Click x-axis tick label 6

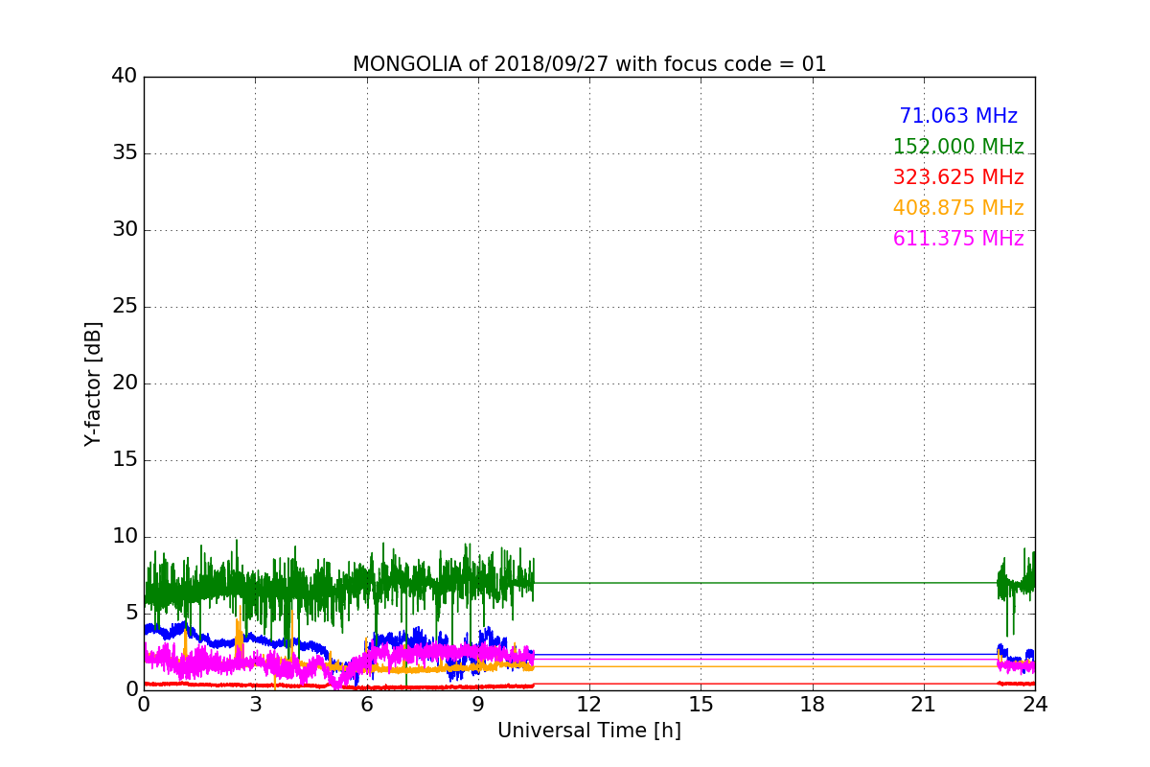click(366, 704)
